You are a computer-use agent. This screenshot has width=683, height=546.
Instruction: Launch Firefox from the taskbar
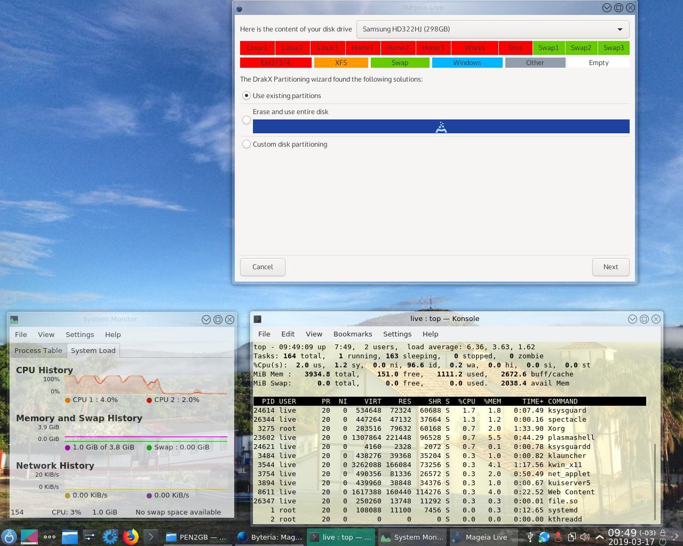pyautogui.click(x=130, y=537)
